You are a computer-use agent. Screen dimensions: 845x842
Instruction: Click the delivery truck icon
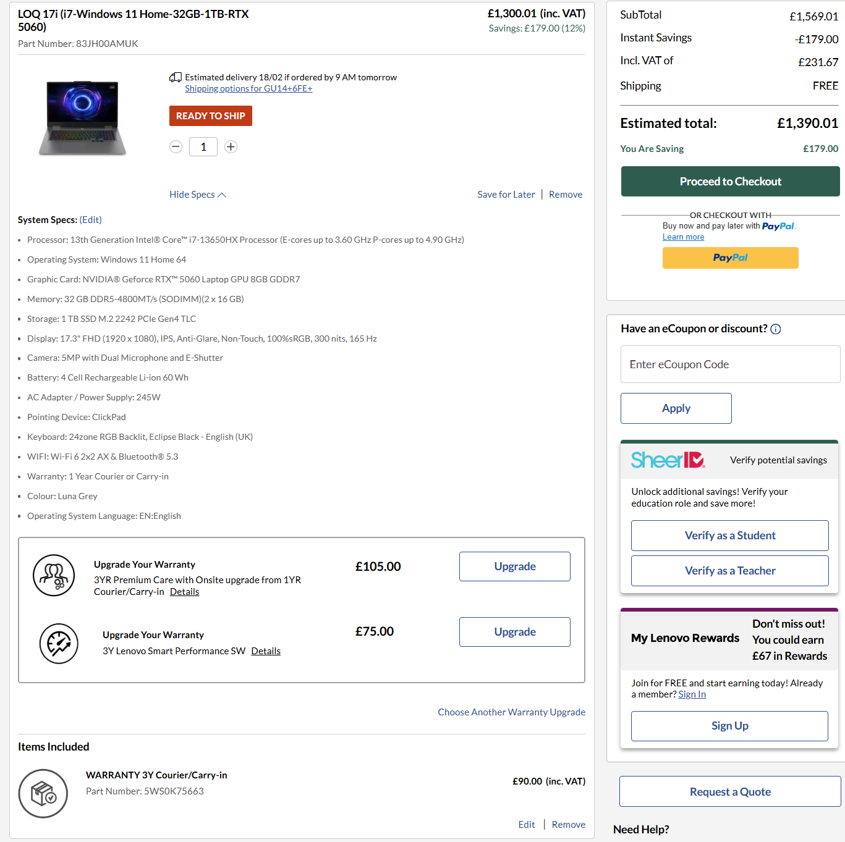coord(176,77)
